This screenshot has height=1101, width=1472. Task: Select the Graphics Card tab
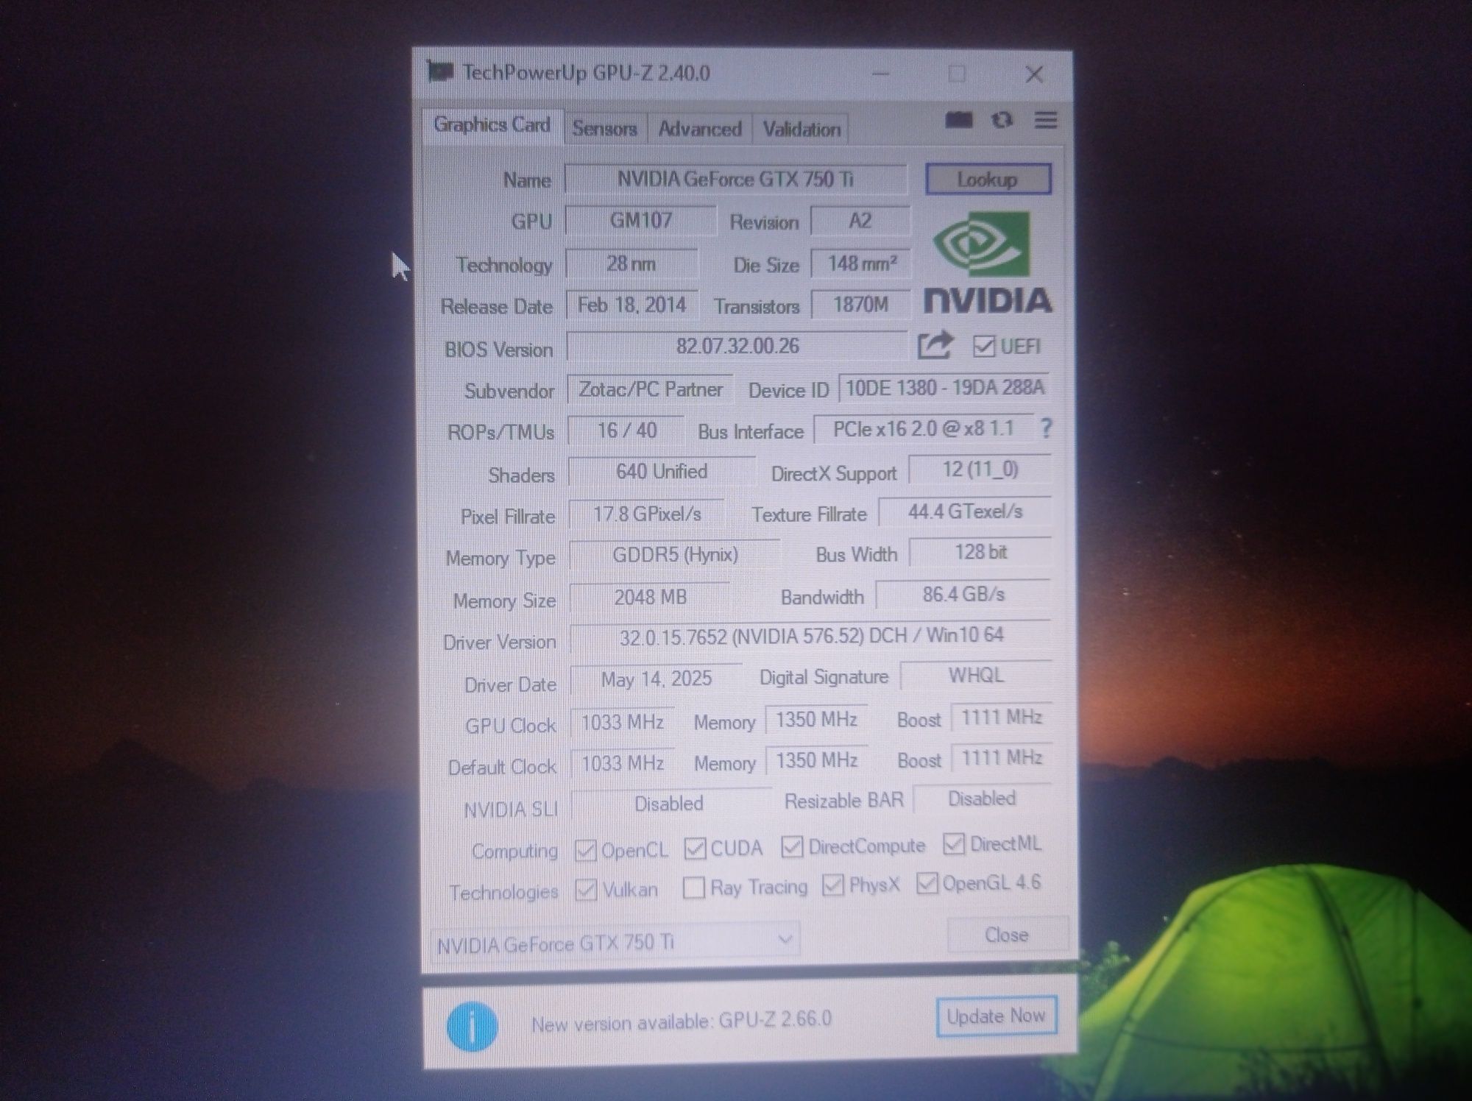(x=492, y=125)
